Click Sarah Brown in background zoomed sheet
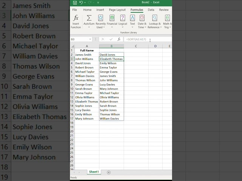The width and height of the screenshot is (242, 181). coord(32,86)
